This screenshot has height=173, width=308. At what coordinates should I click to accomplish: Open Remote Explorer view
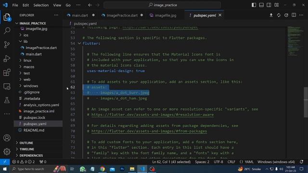click(7, 86)
